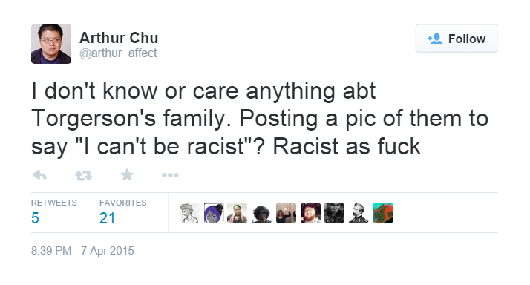View the 21 favorites count

tap(107, 218)
